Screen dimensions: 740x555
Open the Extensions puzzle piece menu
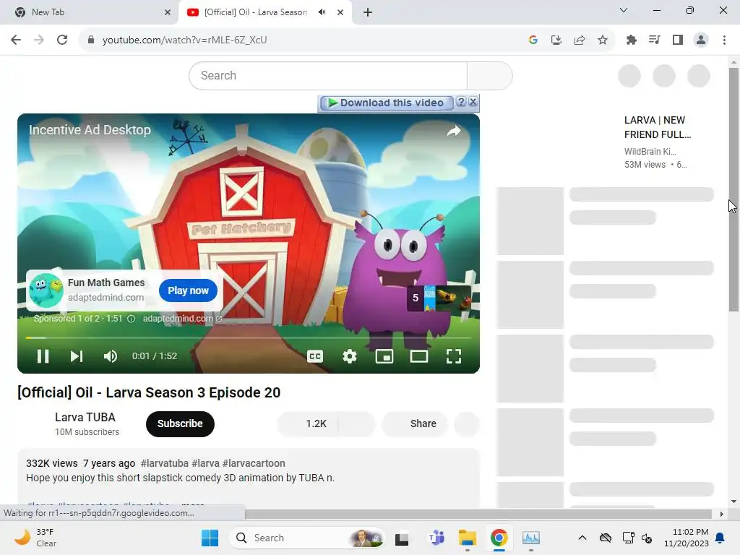click(632, 40)
